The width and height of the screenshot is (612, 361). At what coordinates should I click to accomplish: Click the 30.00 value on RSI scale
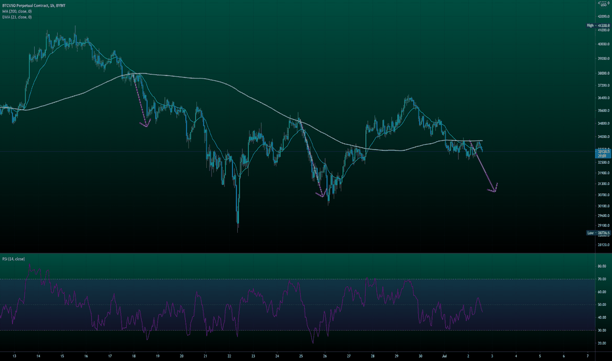click(602, 330)
